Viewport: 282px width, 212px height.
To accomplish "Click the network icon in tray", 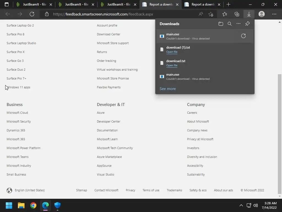I will point(249,205).
